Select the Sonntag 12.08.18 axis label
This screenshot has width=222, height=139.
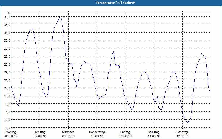(182, 134)
